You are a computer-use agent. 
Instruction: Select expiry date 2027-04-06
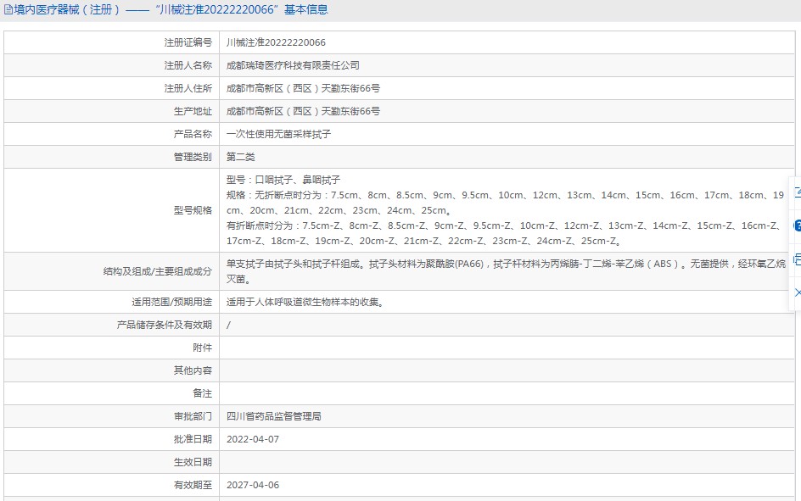pyautogui.click(x=253, y=485)
